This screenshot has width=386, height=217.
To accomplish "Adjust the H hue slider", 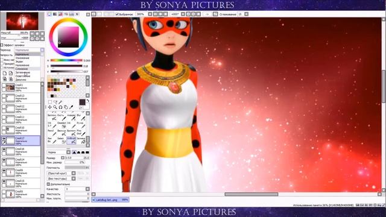I will [66, 60].
